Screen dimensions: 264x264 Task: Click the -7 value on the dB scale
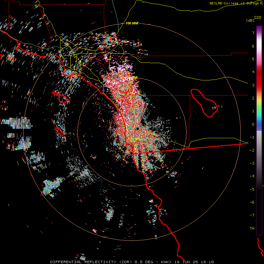point(252,215)
